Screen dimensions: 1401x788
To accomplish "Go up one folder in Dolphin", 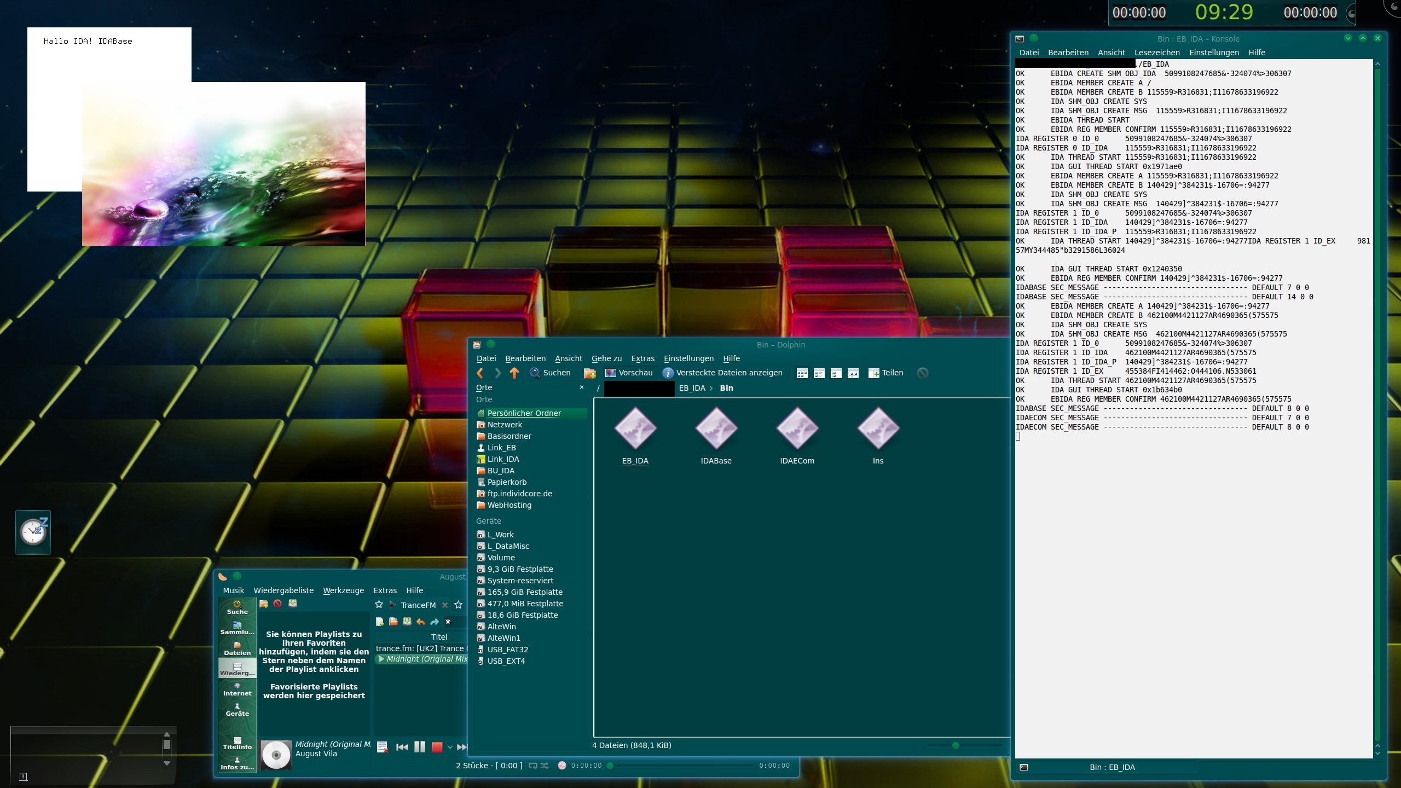I will point(514,373).
